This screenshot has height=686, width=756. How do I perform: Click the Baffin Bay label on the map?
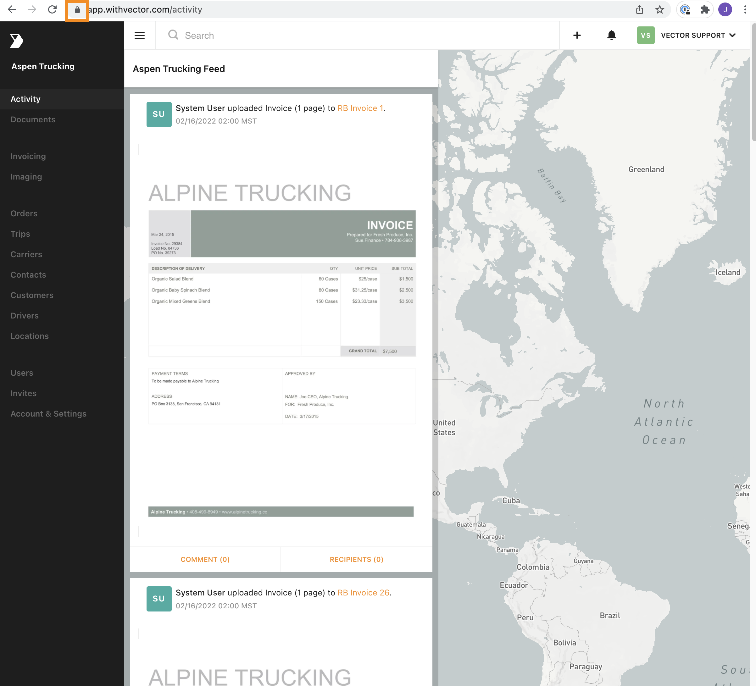tap(552, 185)
